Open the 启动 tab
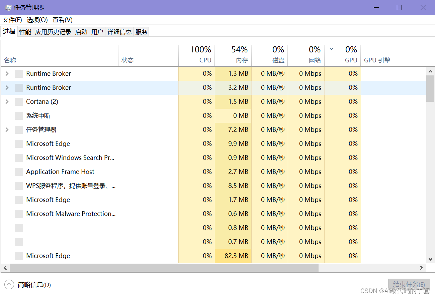The height and width of the screenshot is (297, 435). coord(81,32)
